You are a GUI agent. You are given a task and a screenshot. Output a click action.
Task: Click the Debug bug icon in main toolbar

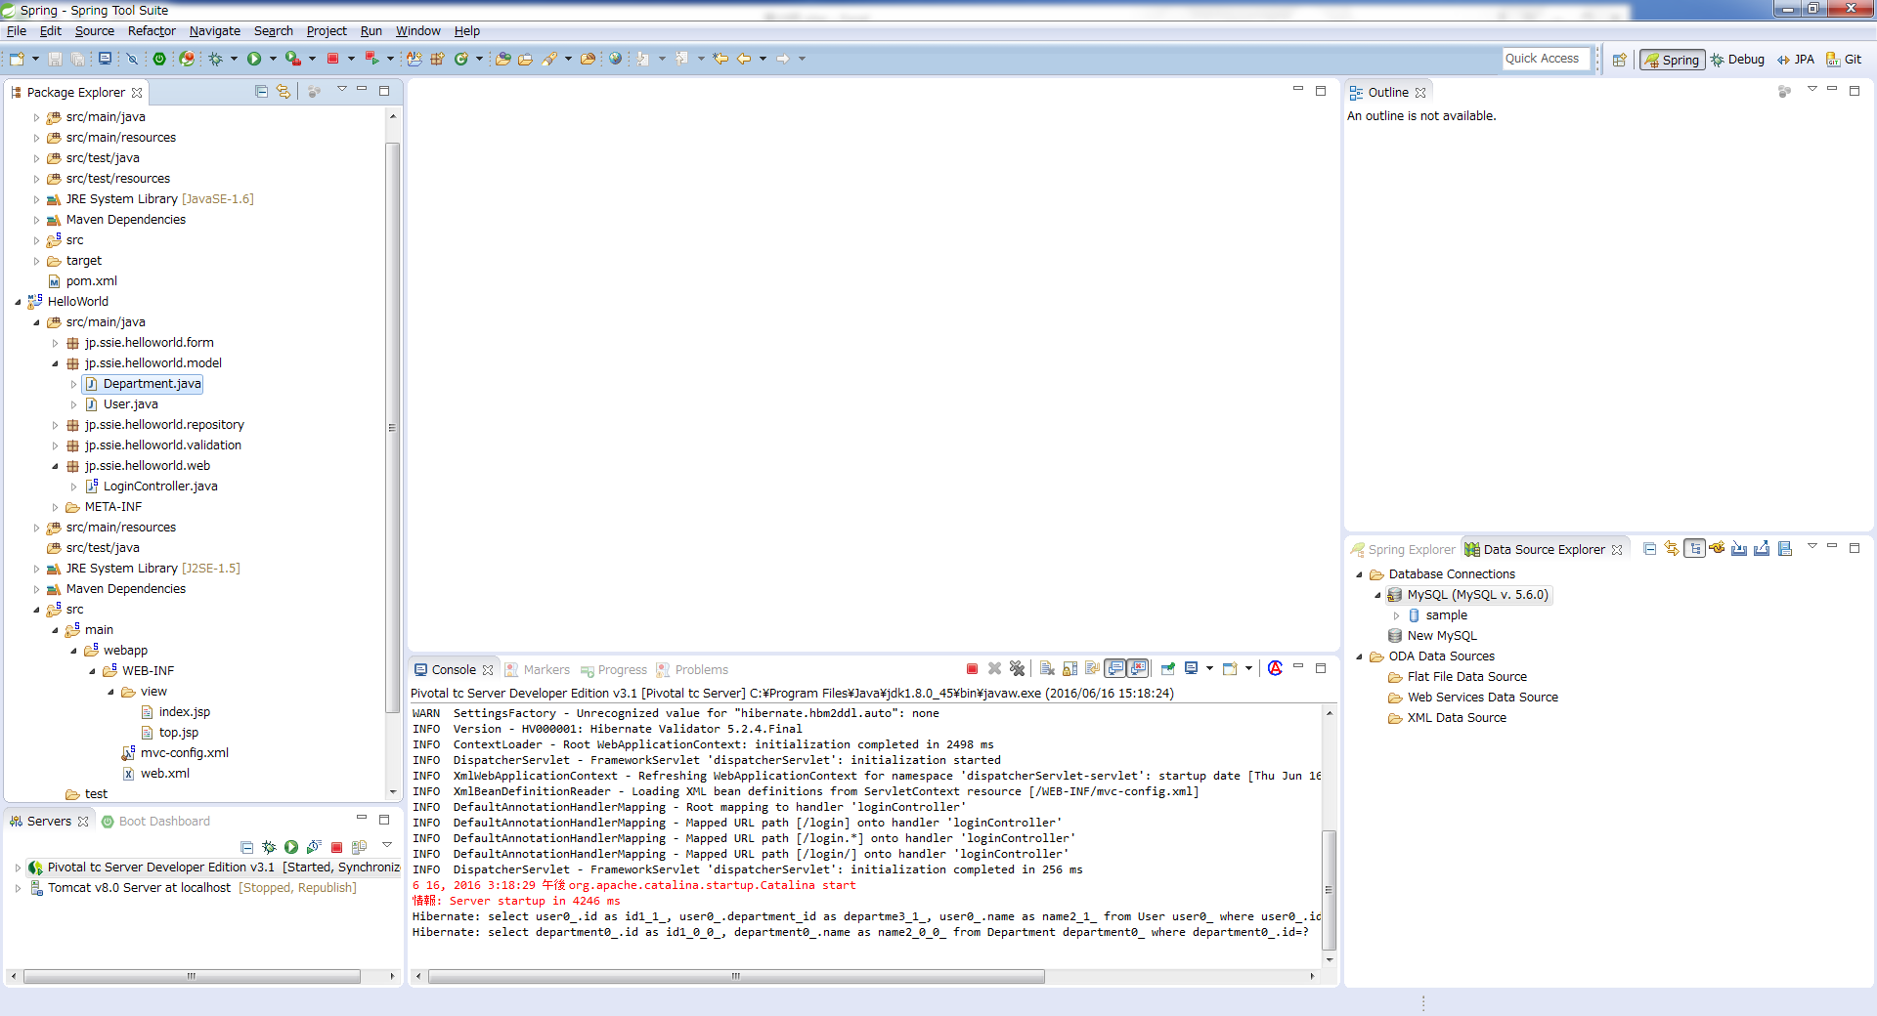click(216, 59)
